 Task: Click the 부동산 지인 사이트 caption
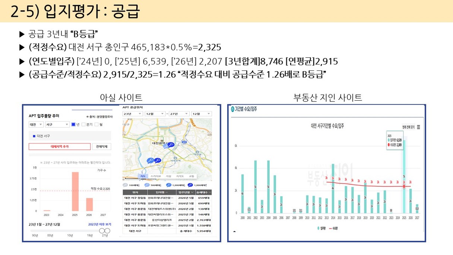[x=328, y=98]
